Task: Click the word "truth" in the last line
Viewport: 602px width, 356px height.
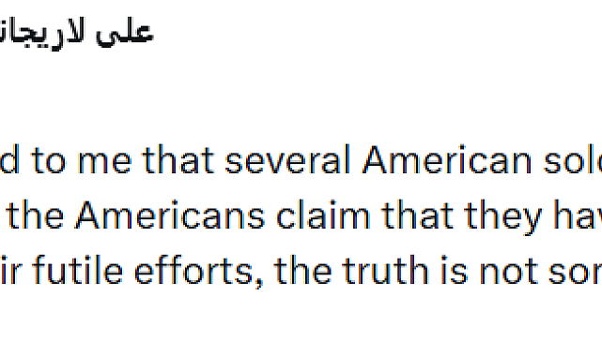Action: pos(385,270)
